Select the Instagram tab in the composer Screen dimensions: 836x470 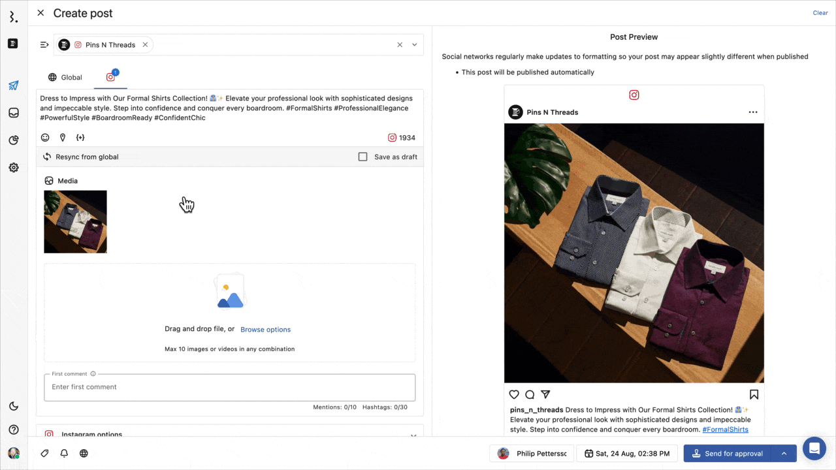pos(110,77)
